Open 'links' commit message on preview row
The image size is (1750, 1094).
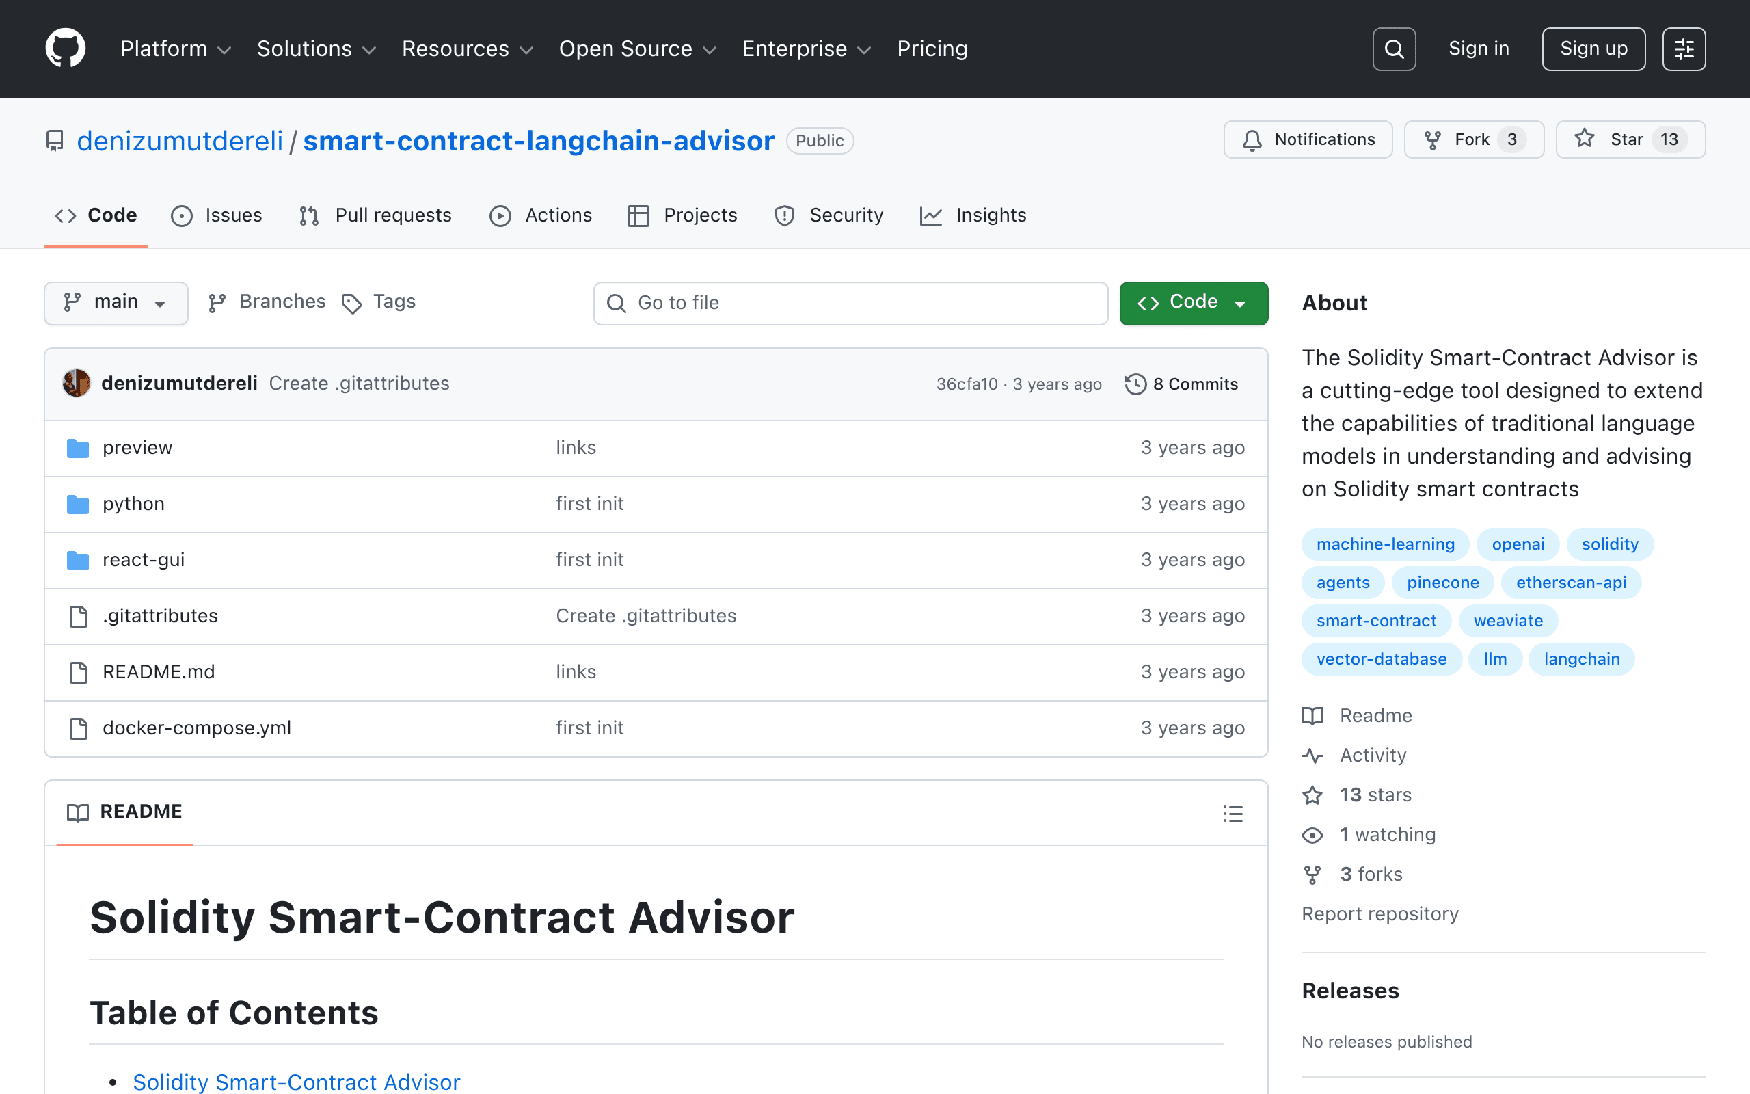click(576, 448)
